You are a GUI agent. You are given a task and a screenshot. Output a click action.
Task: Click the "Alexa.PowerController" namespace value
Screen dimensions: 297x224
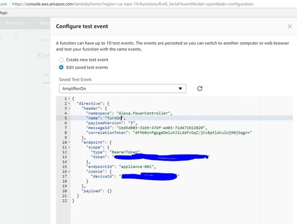pyautogui.click(x=143, y=113)
